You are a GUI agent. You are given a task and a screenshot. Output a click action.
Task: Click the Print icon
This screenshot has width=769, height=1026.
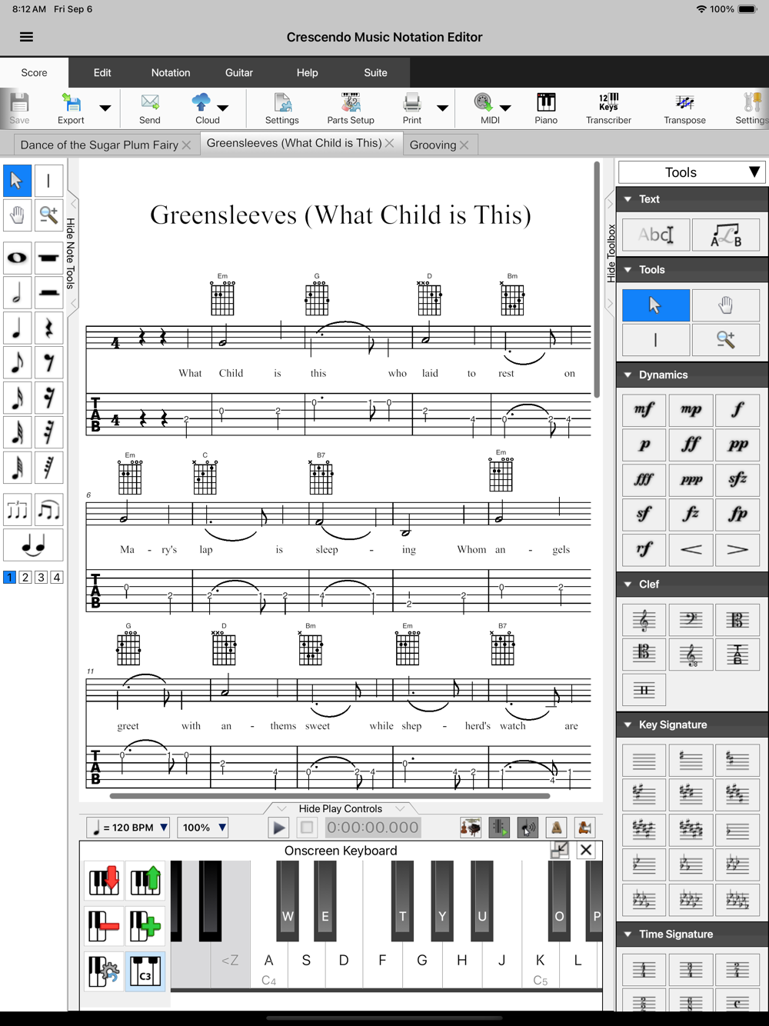coord(412,108)
